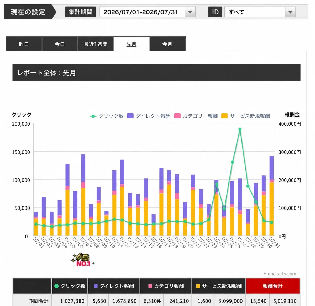315x306 pixels.
Task: Click the 報酬金 right axis title
Action: (292, 115)
